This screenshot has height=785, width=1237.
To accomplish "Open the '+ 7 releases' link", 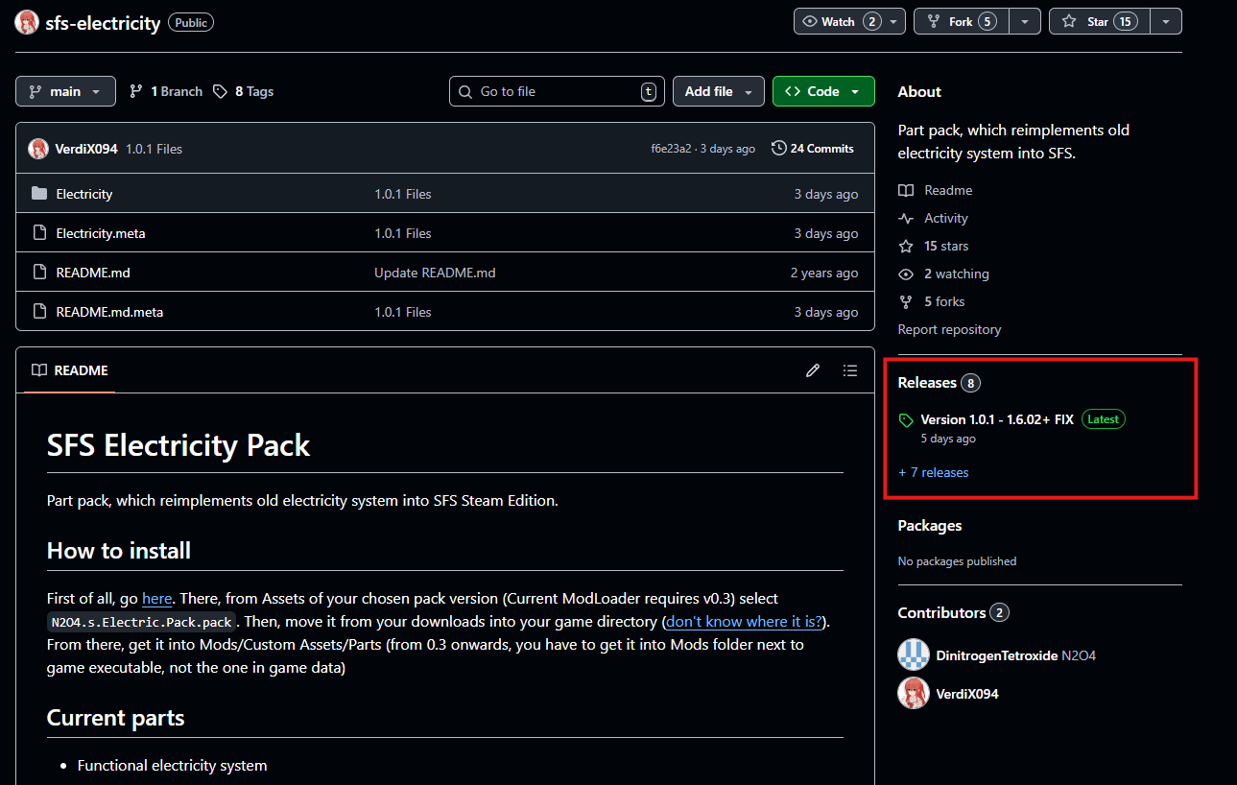I will [x=933, y=472].
